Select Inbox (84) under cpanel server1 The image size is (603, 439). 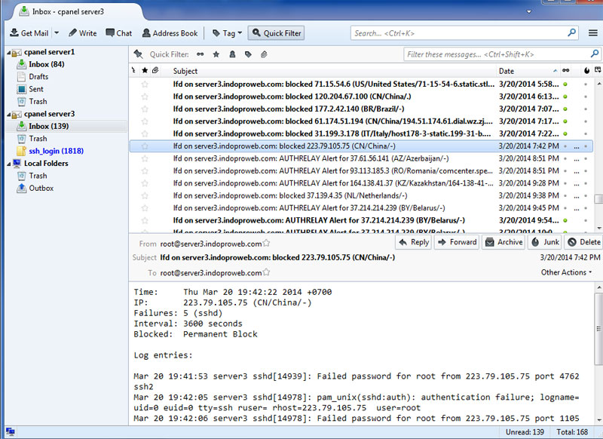(x=46, y=64)
